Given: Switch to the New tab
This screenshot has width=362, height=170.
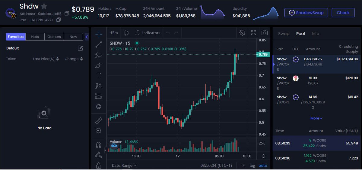Looking at the screenshot, I should (73, 37).
